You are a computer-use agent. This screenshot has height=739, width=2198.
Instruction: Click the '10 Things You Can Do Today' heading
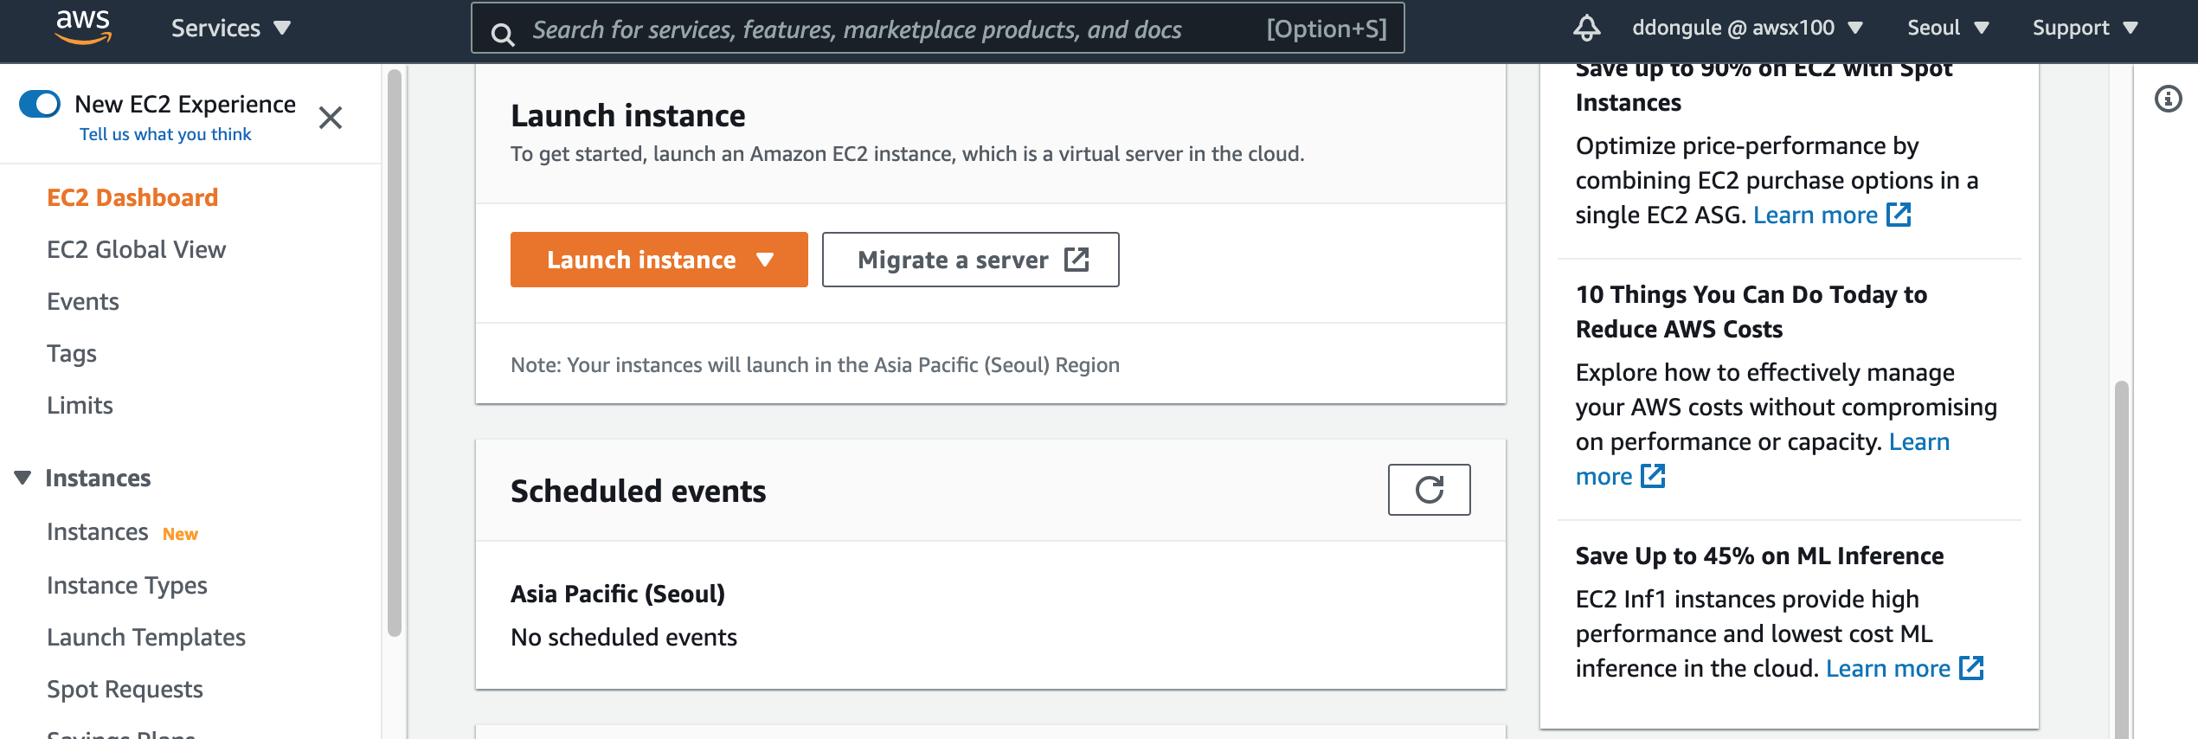(x=1751, y=312)
